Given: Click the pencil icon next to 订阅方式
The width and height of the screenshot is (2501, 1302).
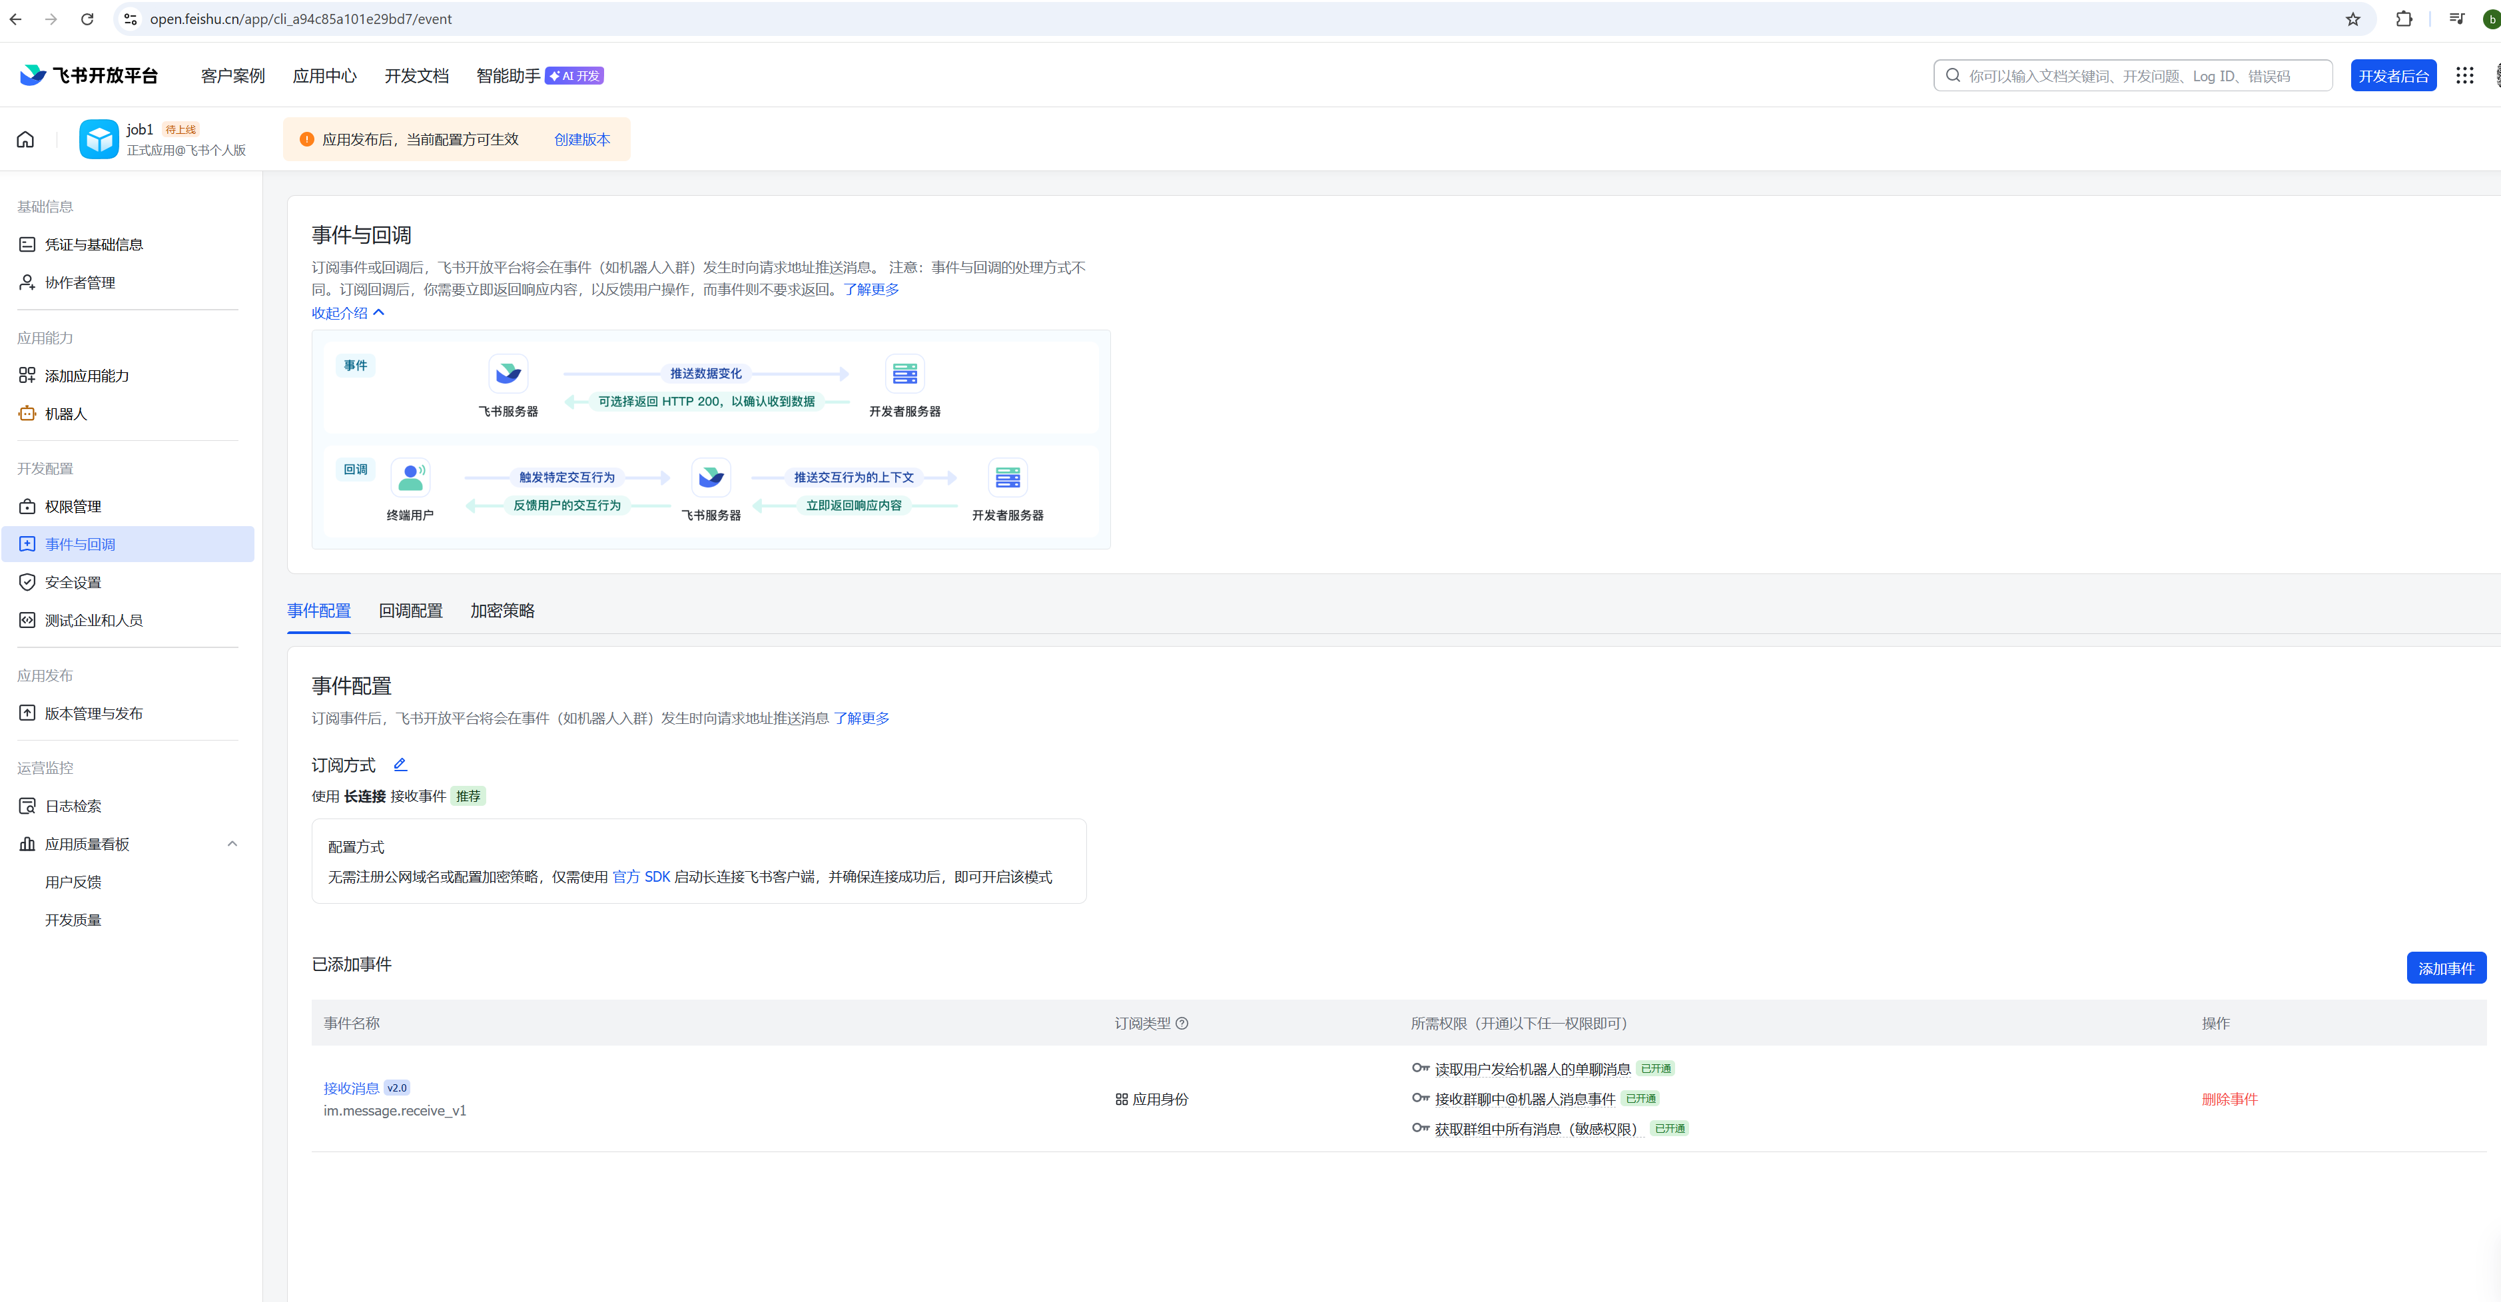Looking at the screenshot, I should pos(400,764).
